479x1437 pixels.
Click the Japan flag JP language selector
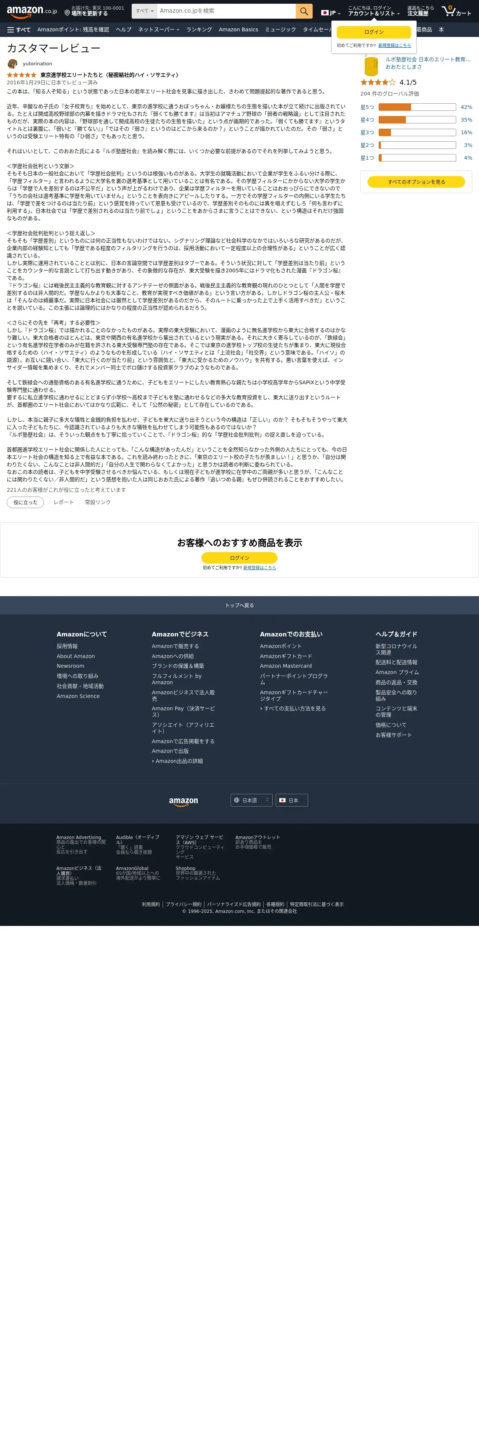coord(331,13)
